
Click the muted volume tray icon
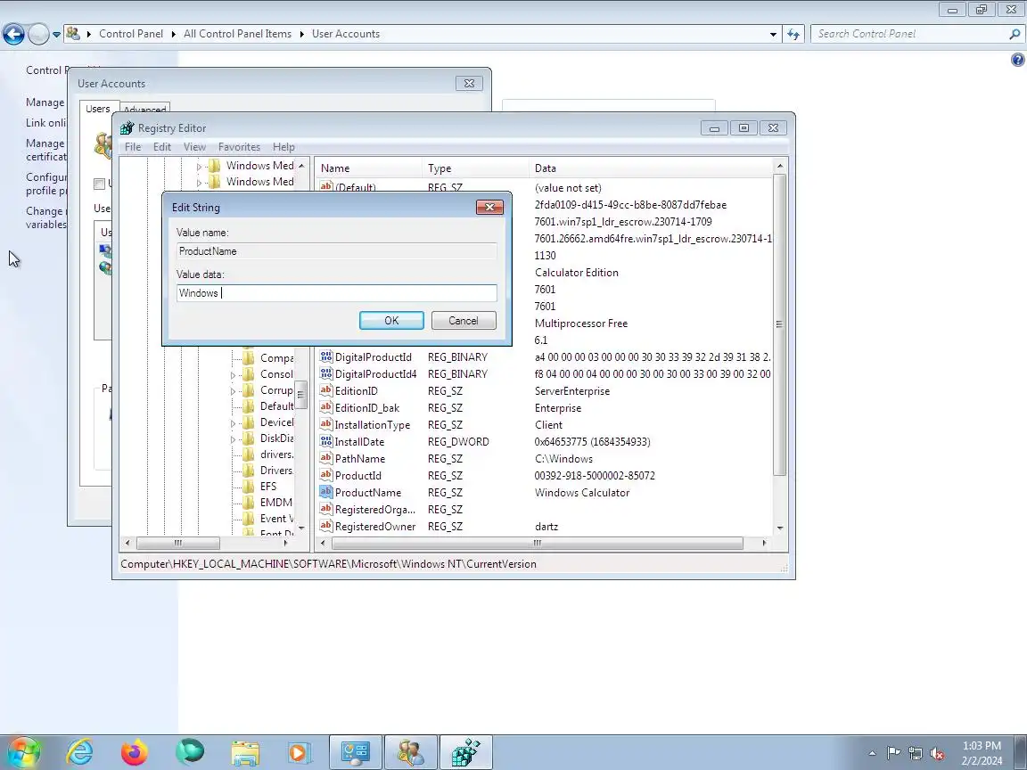pyautogui.click(x=937, y=754)
